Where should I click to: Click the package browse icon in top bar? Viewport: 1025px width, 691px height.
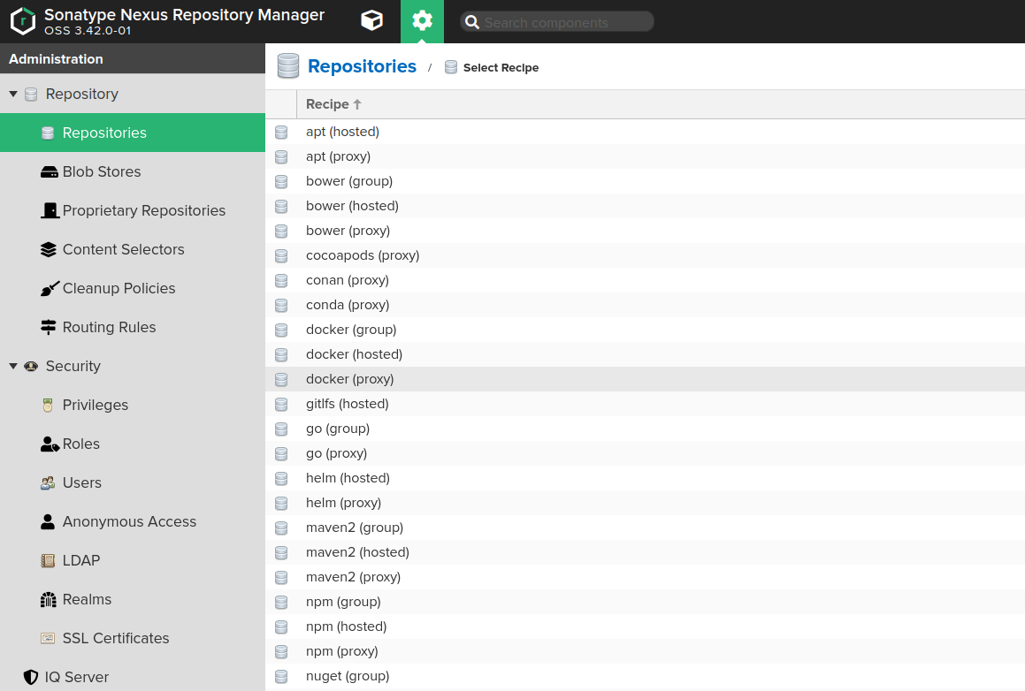point(371,21)
